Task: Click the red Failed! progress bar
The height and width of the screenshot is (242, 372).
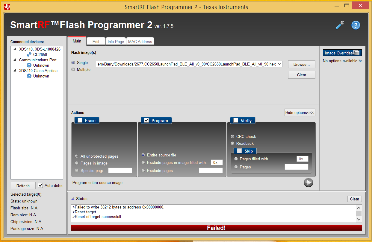Action: (x=216, y=228)
